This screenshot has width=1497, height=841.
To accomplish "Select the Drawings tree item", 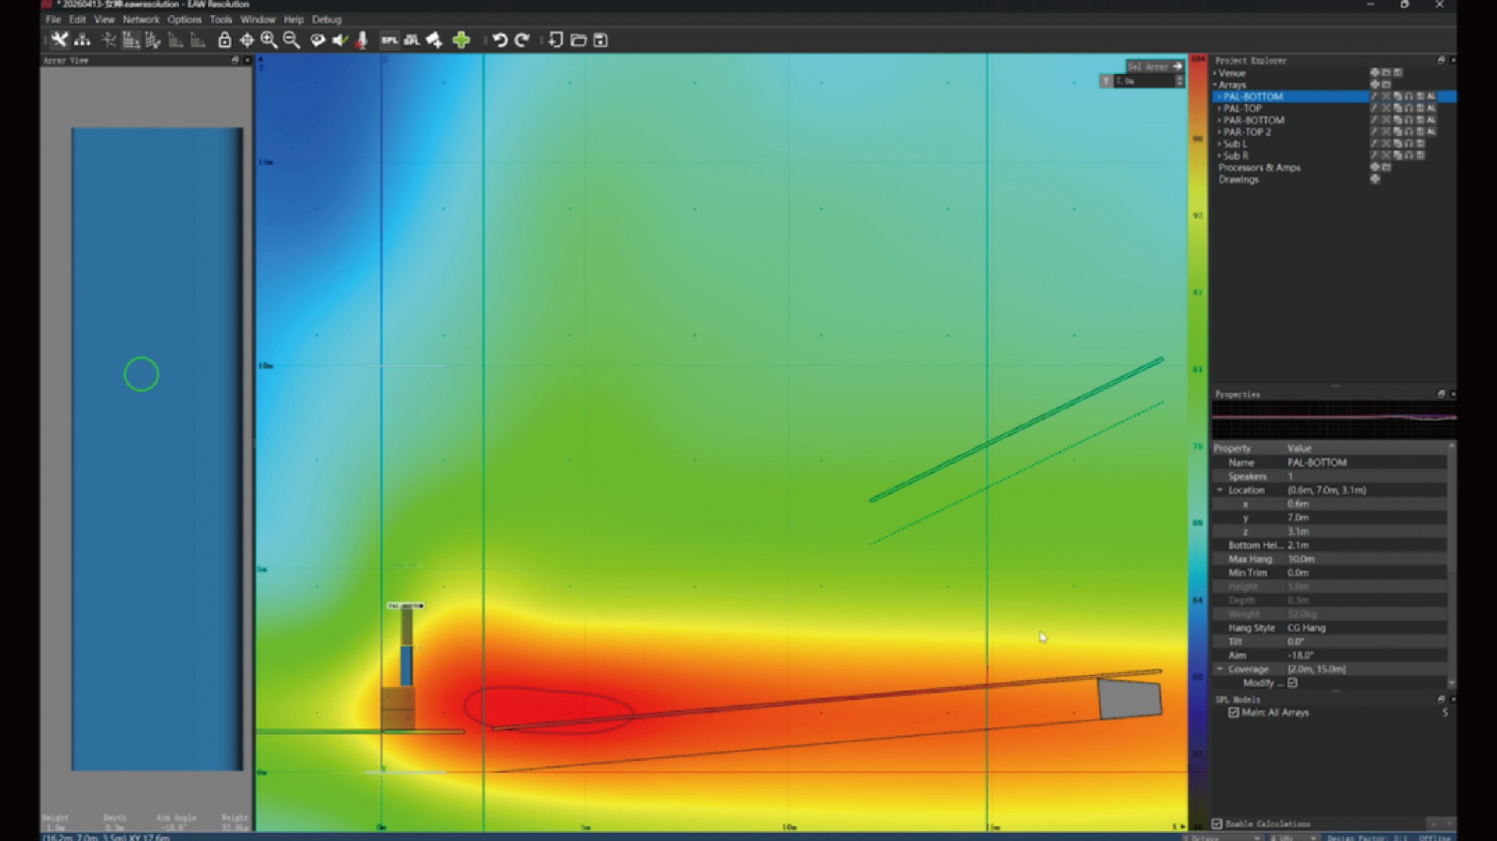I will [x=1238, y=180].
